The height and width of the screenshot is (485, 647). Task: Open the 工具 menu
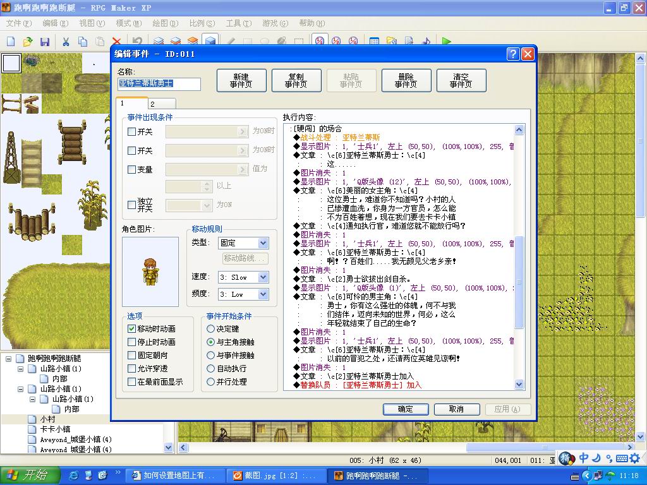coord(238,23)
